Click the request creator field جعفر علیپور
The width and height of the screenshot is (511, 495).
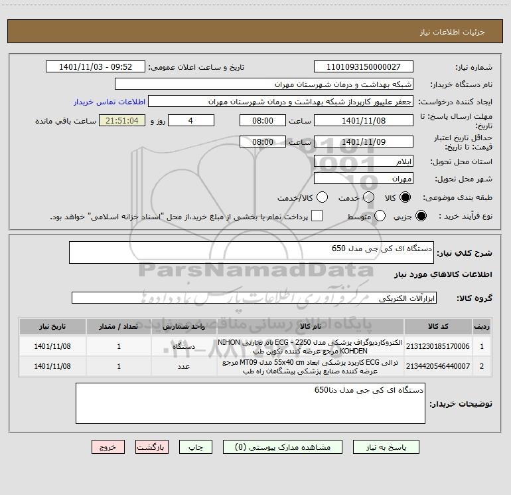click(281, 102)
